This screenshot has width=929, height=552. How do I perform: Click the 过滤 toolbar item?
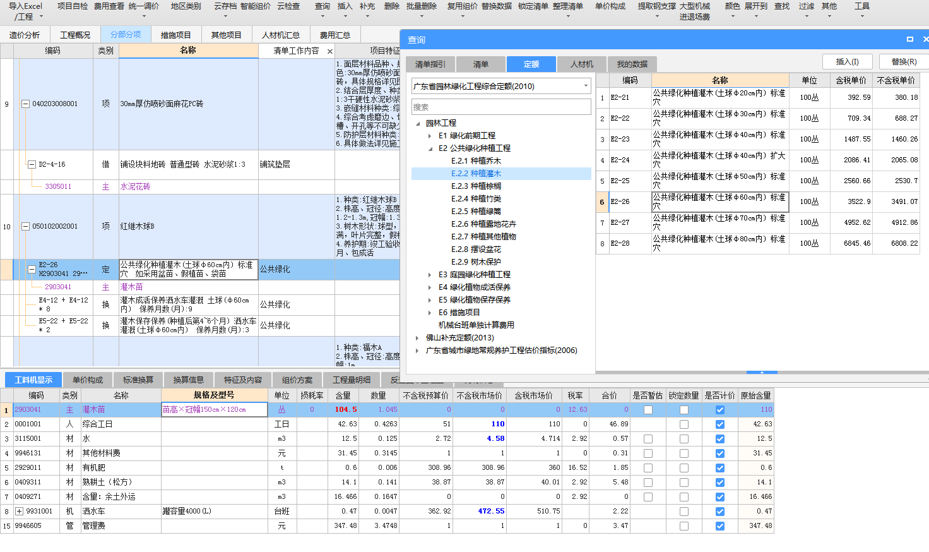[x=807, y=6]
